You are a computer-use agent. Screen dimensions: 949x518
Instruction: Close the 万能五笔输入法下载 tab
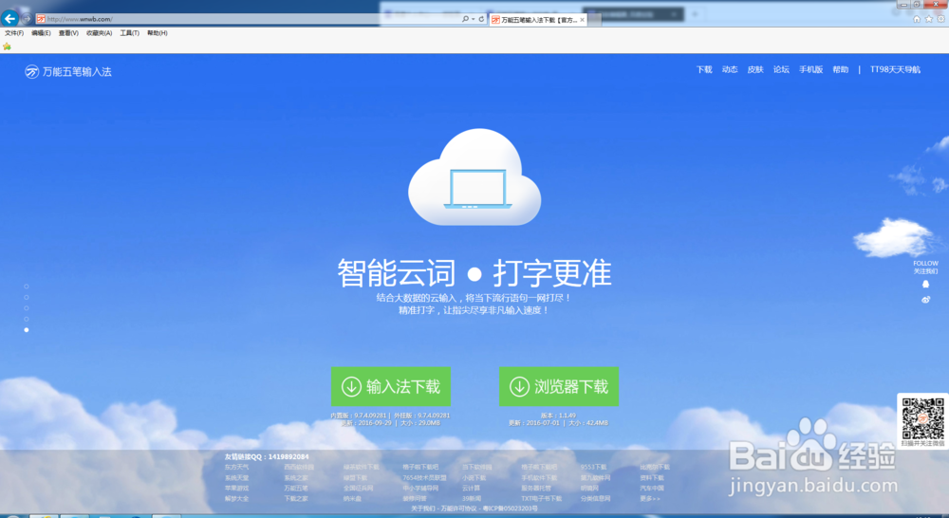pyautogui.click(x=583, y=20)
